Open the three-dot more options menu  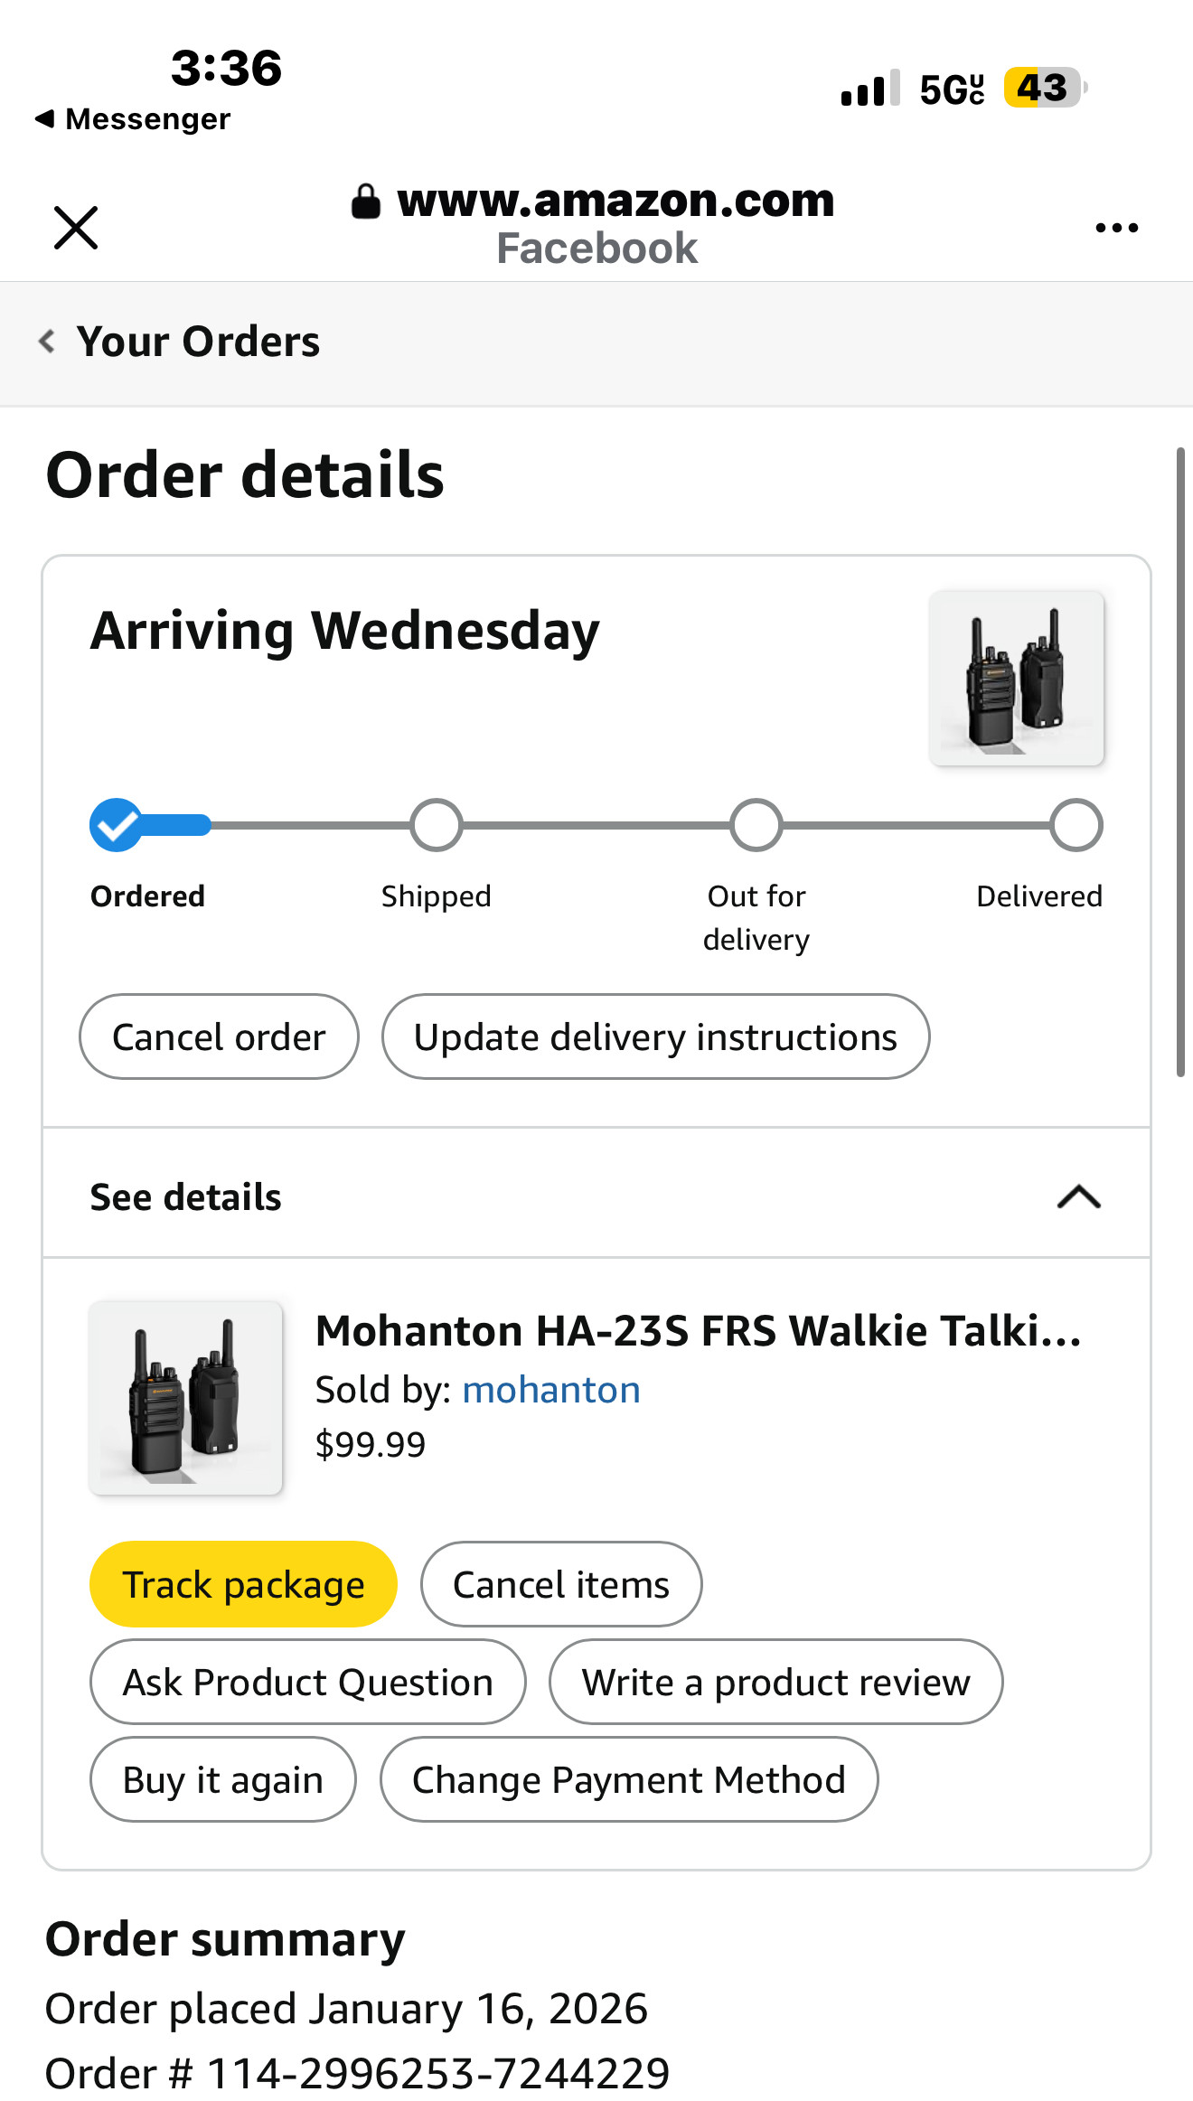coord(1116,228)
